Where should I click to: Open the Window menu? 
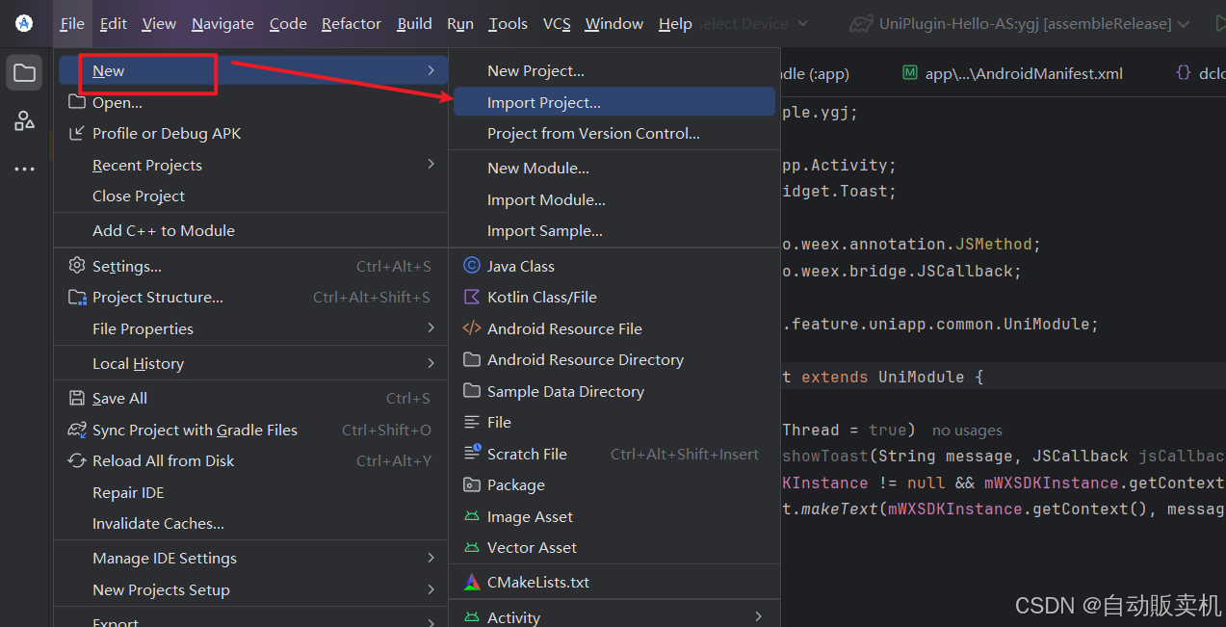614,23
